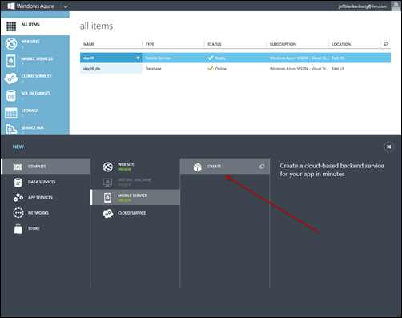Viewport: 402px width, 318px height.
Task: Click East US location of day28_db
Action: click(x=338, y=69)
